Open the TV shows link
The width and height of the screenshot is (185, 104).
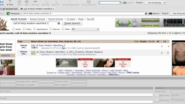71,19
